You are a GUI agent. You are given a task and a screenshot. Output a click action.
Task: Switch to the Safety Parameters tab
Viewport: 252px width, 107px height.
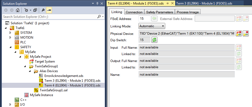tap(160, 12)
